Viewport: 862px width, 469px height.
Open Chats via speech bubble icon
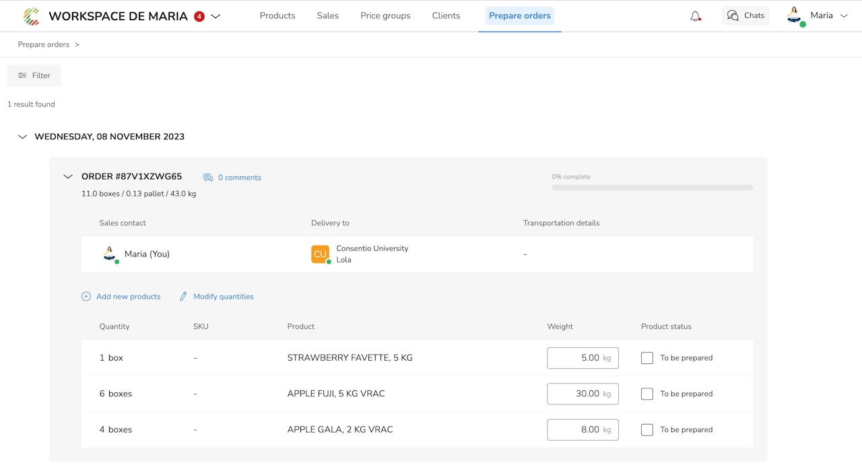click(733, 15)
